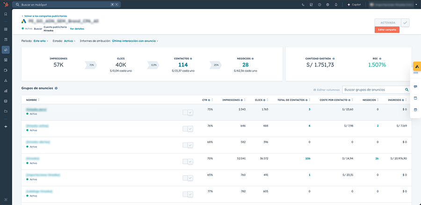
Task: Click 'Editar columnas'
Action: (327, 90)
